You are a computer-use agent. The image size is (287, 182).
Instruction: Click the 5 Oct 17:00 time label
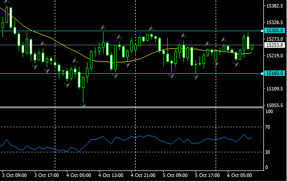(208, 175)
